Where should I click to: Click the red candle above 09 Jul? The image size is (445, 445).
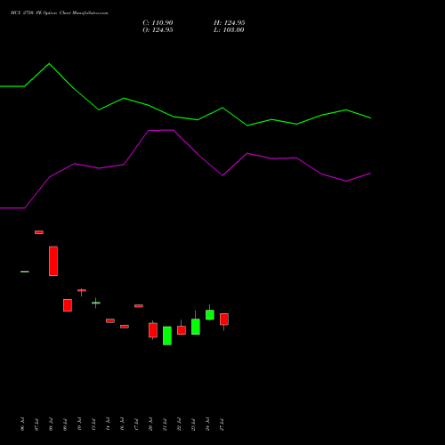(x=68, y=305)
